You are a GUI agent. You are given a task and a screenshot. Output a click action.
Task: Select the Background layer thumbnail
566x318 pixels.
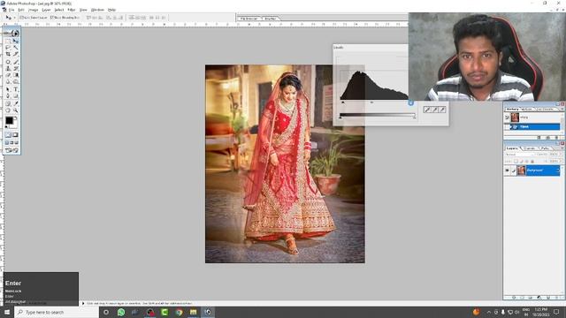click(x=522, y=170)
